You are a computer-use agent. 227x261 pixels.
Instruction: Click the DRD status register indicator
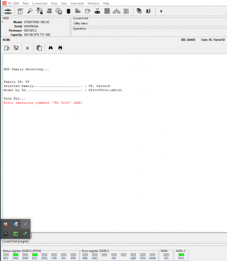(16, 255)
